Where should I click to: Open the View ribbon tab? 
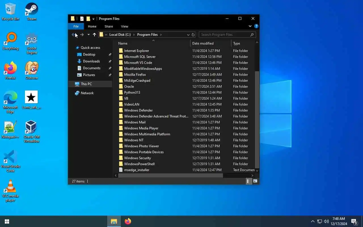coord(124,26)
